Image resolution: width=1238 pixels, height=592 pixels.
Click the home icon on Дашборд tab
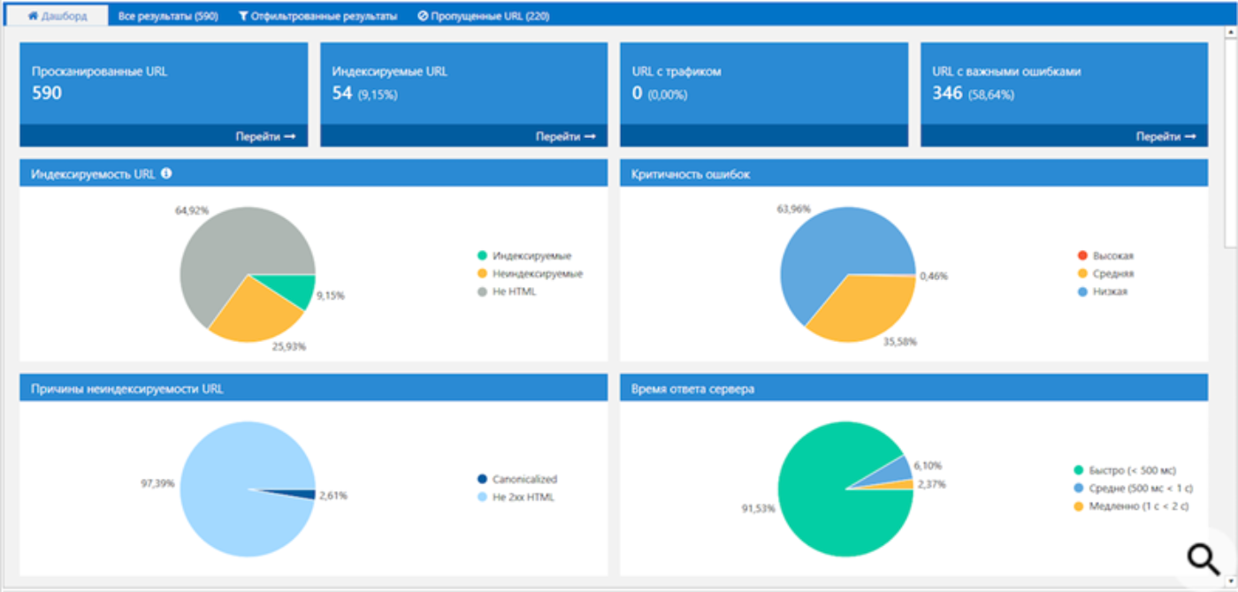point(34,16)
